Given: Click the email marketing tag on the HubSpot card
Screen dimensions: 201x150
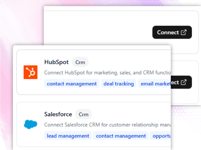Looking at the screenshot, I should [154, 84].
